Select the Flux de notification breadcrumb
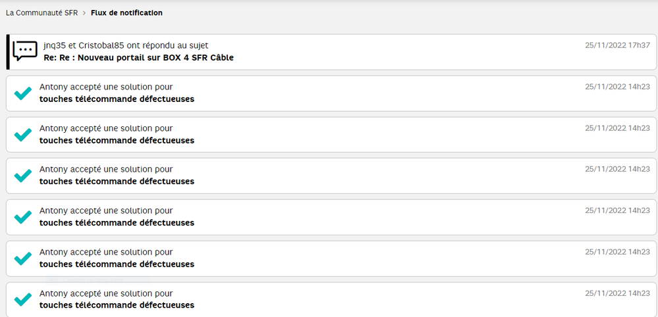Screen dimensions: 658x317 tap(126, 13)
